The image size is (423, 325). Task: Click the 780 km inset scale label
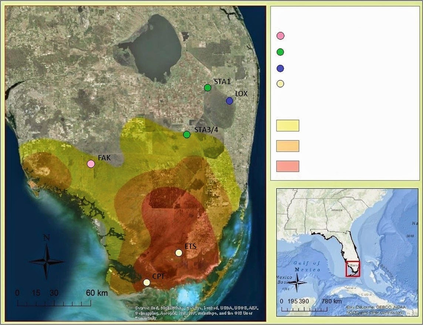tap(332, 301)
